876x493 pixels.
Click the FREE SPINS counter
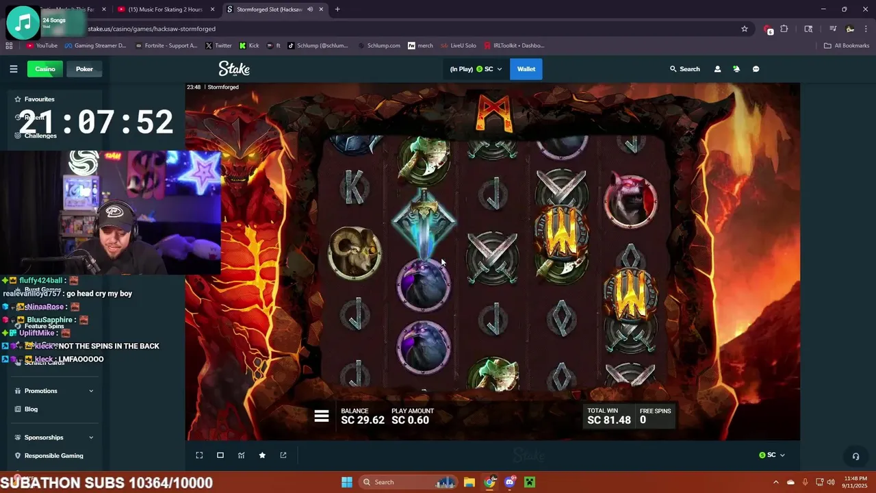[655, 416]
